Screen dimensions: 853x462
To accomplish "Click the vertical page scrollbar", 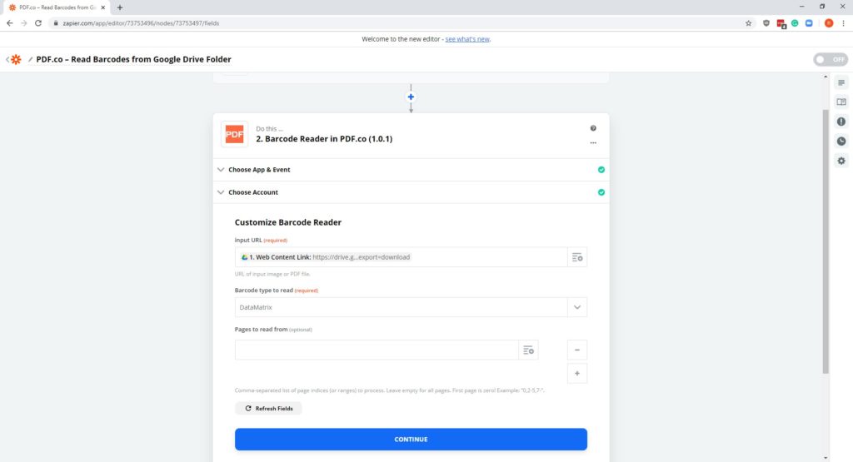I will 826,241.
